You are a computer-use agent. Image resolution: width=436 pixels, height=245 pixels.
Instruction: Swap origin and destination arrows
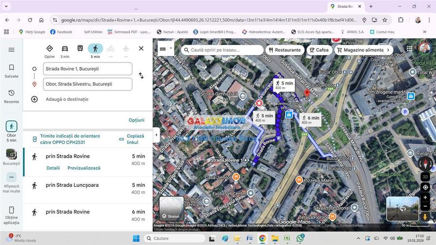[x=141, y=76]
